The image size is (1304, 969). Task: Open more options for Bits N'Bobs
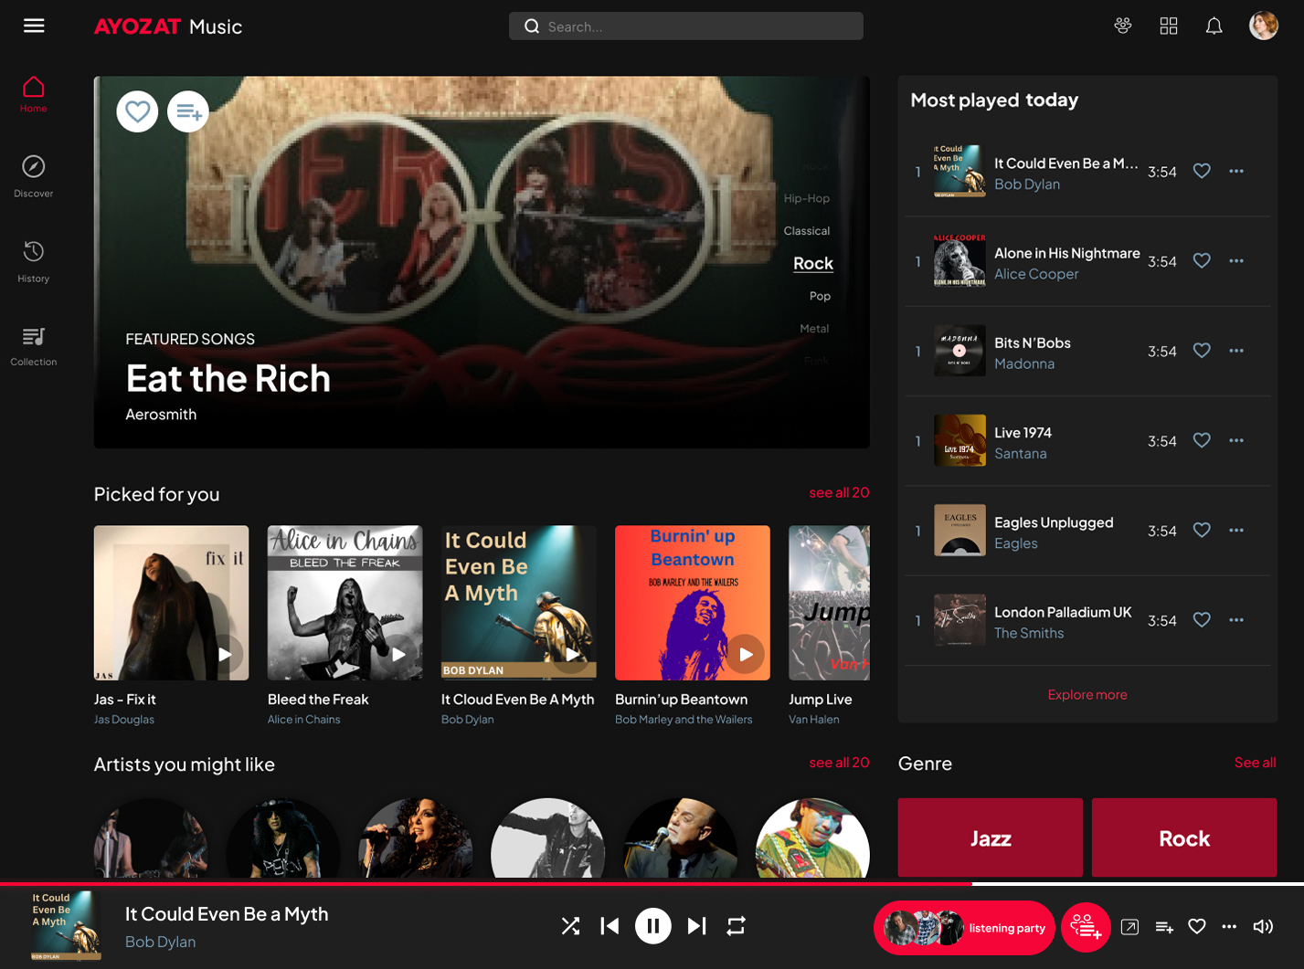pos(1236,351)
